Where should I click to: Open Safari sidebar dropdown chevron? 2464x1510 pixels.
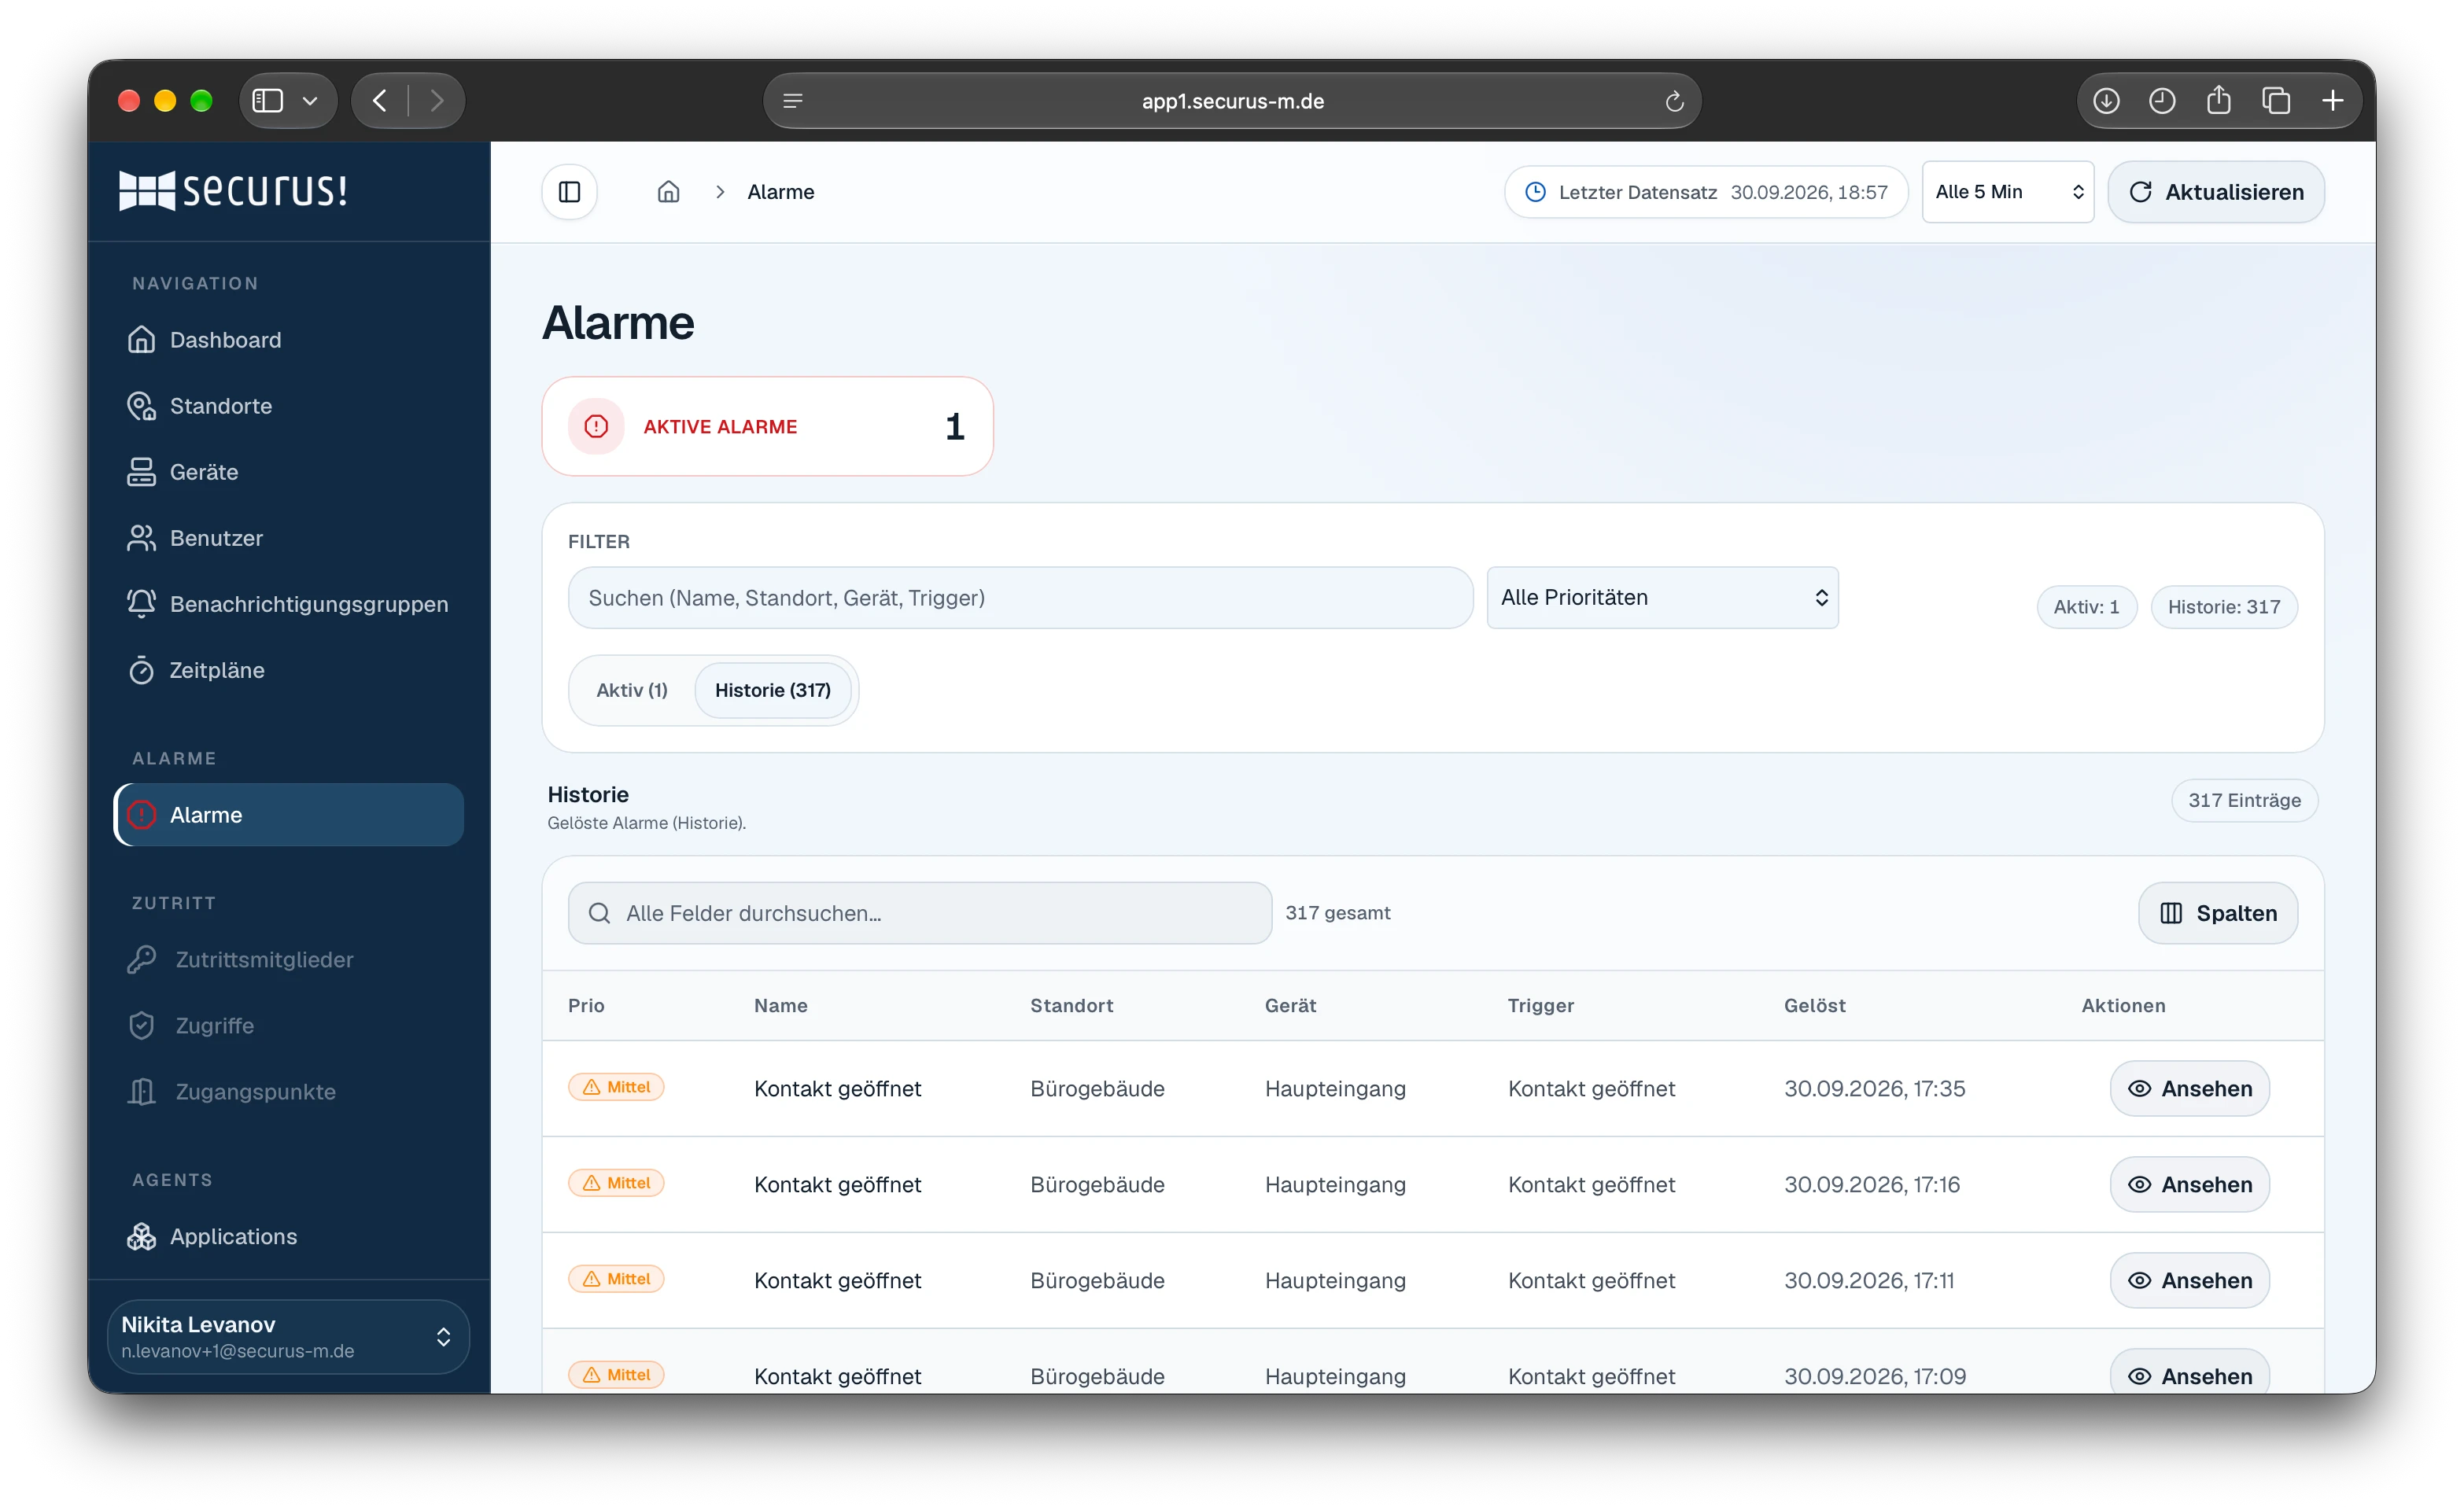click(310, 101)
